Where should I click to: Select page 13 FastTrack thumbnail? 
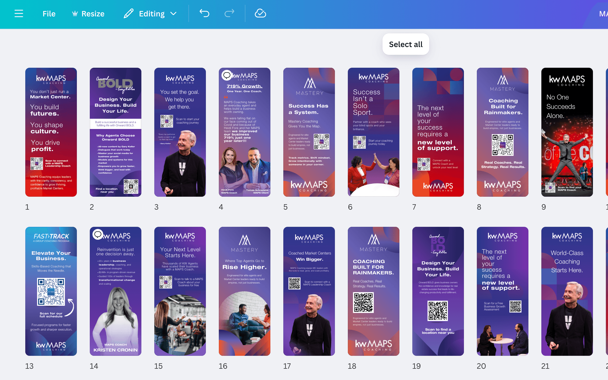51,291
